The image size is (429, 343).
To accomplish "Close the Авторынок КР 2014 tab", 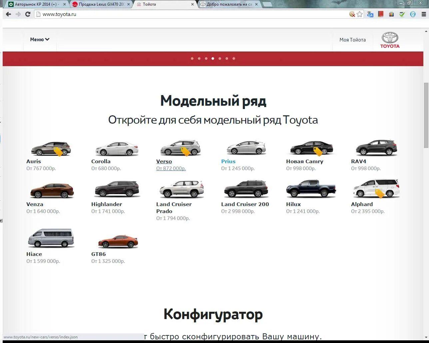I will 65,4.
